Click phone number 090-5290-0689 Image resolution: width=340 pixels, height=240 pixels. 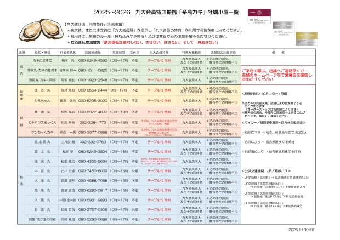click(93, 219)
